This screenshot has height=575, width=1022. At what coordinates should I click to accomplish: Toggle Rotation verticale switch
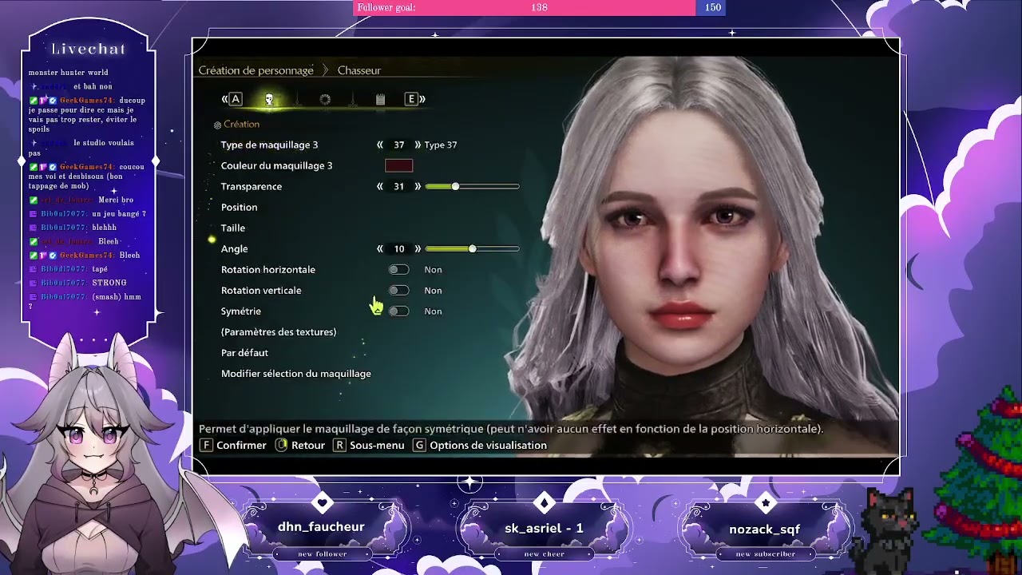pyautogui.click(x=398, y=291)
